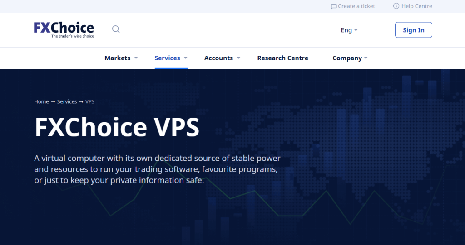Click the VPS breadcrumb text
The height and width of the screenshot is (245, 465).
point(90,101)
